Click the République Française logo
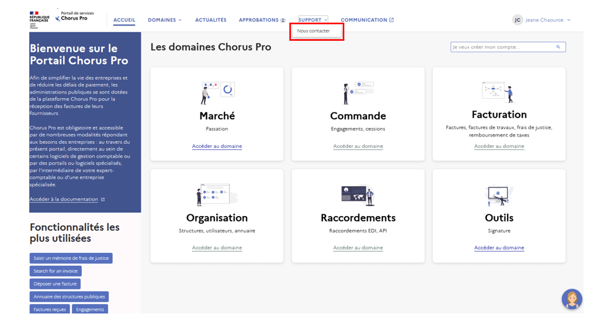Image resolution: width=601 pixels, height=322 pixels. (39, 19)
